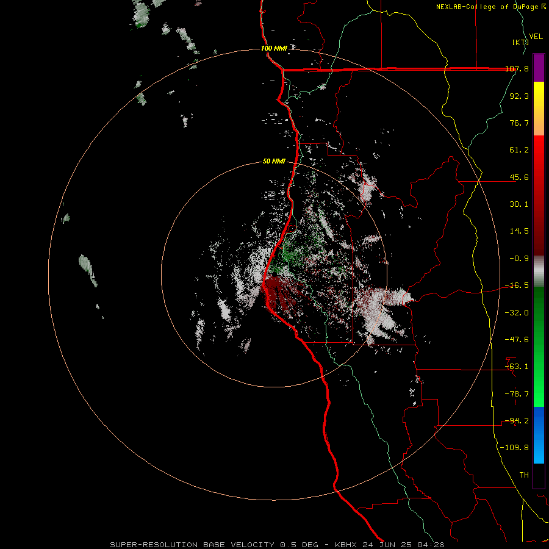Click the SUPER-RESOLUTION BASE VELOCITY caption text
This screenshot has height=549, width=549.
click(x=192, y=545)
